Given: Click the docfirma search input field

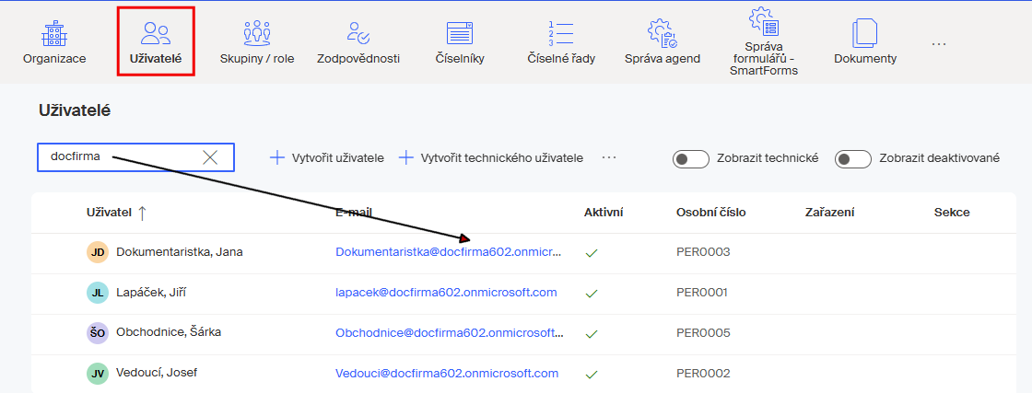Looking at the screenshot, I should point(135,157).
